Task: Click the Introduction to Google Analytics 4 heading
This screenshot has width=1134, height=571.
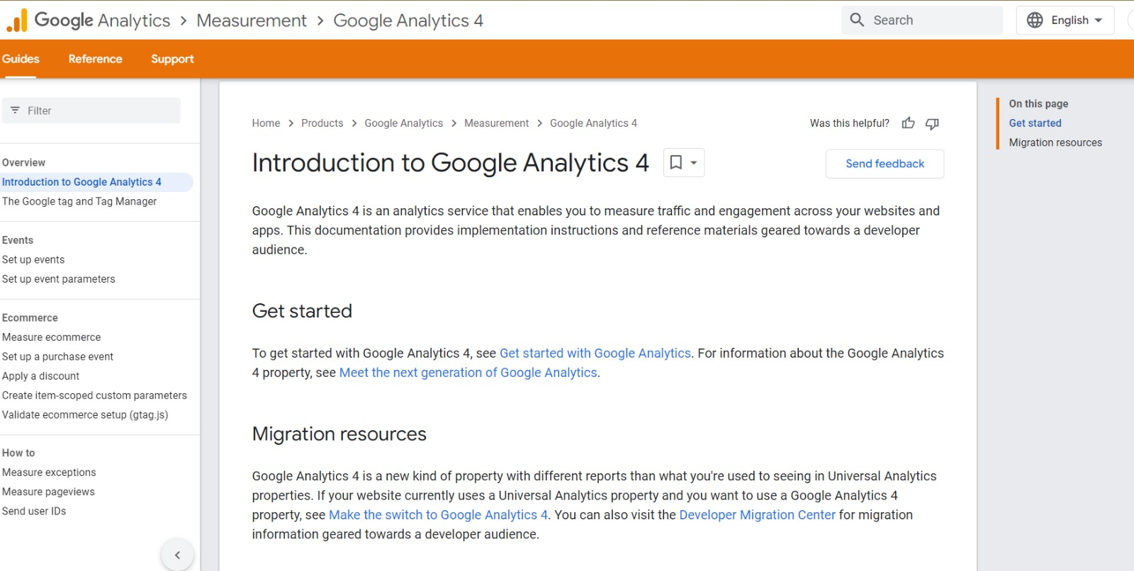Action: pyautogui.click(x=451, y=163)
